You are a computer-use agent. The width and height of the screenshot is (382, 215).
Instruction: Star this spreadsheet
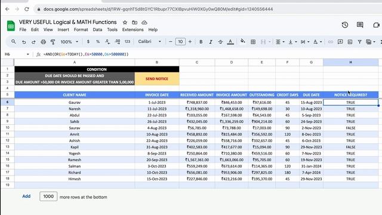(125, 23)
